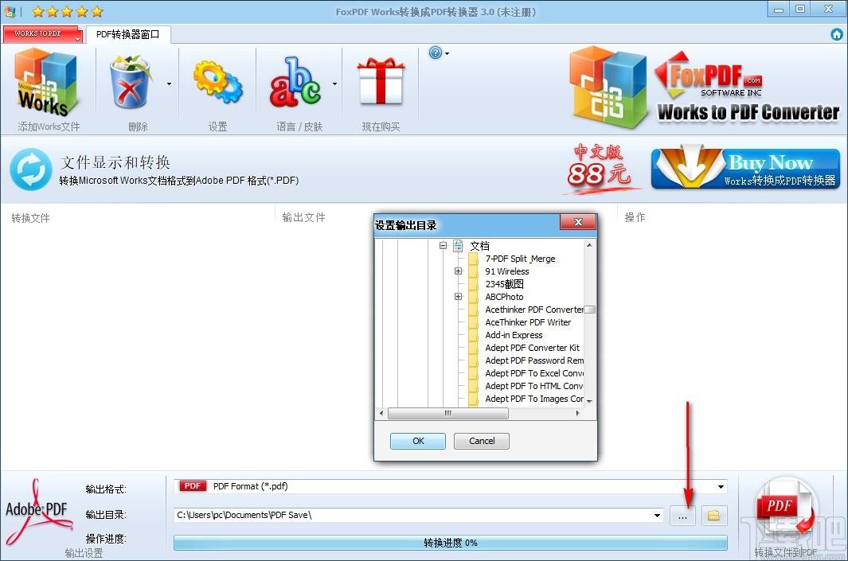Click the Delete recycle bin icon
This screenshot has height=561, width=848.
click(x=131, y=82)
